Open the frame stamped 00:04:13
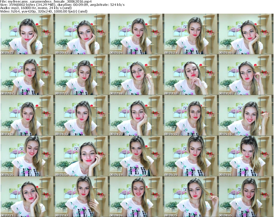Screen dimensions: 274x217 (82, 115)
